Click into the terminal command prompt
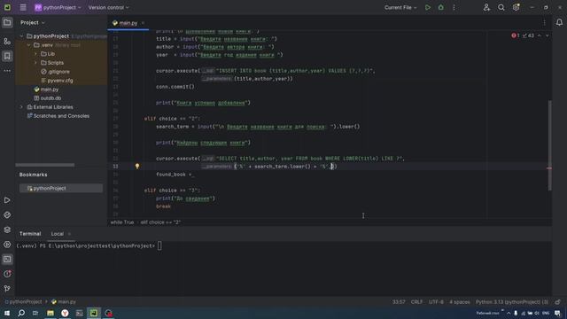This screenshot has width=567, height=319. point(159,246)
